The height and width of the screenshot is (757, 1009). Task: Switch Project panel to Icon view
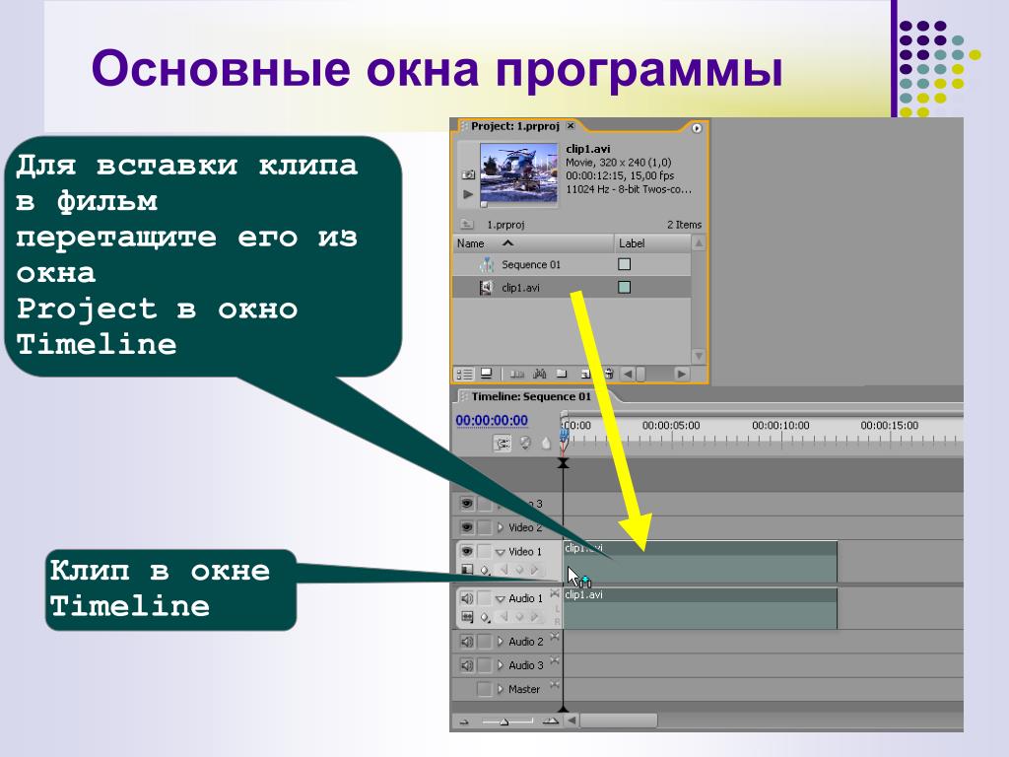[x=487, y=374]
